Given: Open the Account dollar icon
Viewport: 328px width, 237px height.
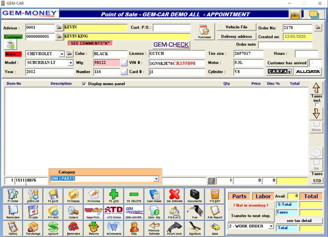Looking at the screenshot, I should 53,228.
